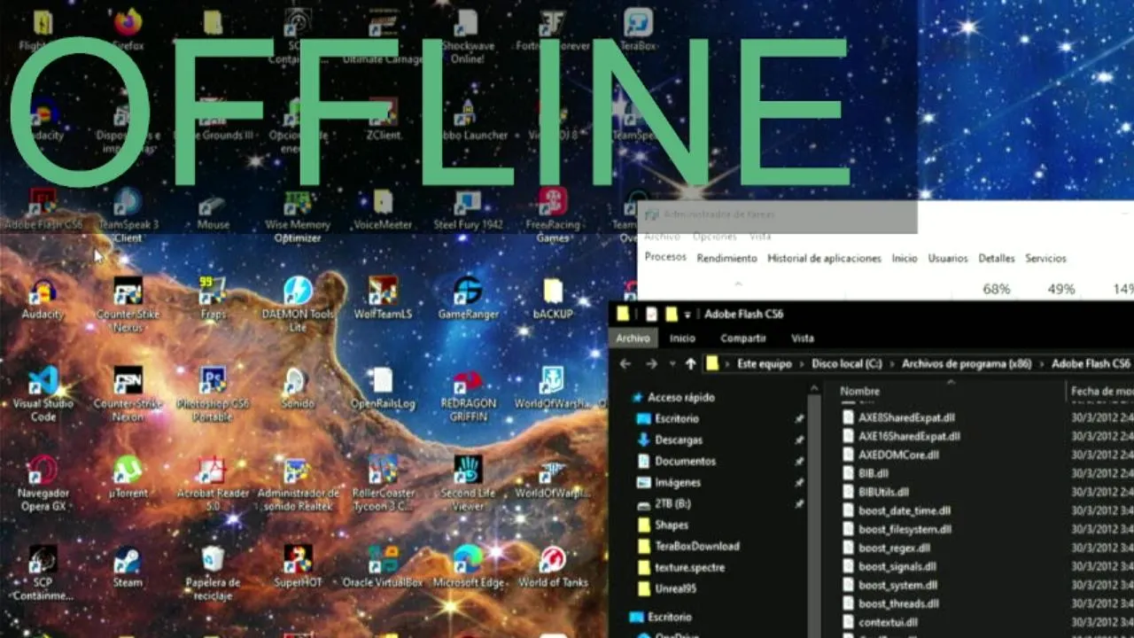The height and width of the screenshot is (638, 1134).
Task: Go up one folder level in Explorer
Action: [690, 363]
